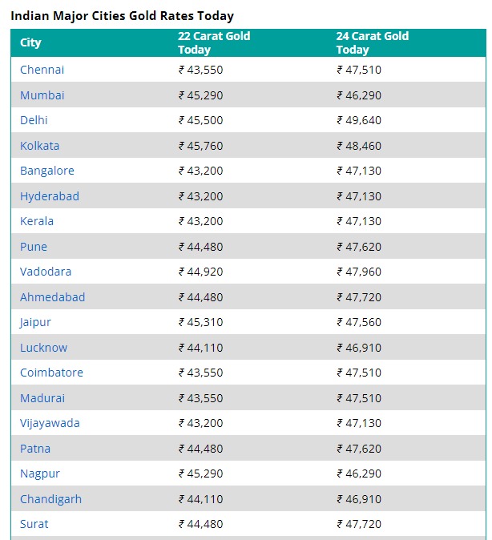Open Kerala gold rates link

pyautogui.click(x=37, y=221)
